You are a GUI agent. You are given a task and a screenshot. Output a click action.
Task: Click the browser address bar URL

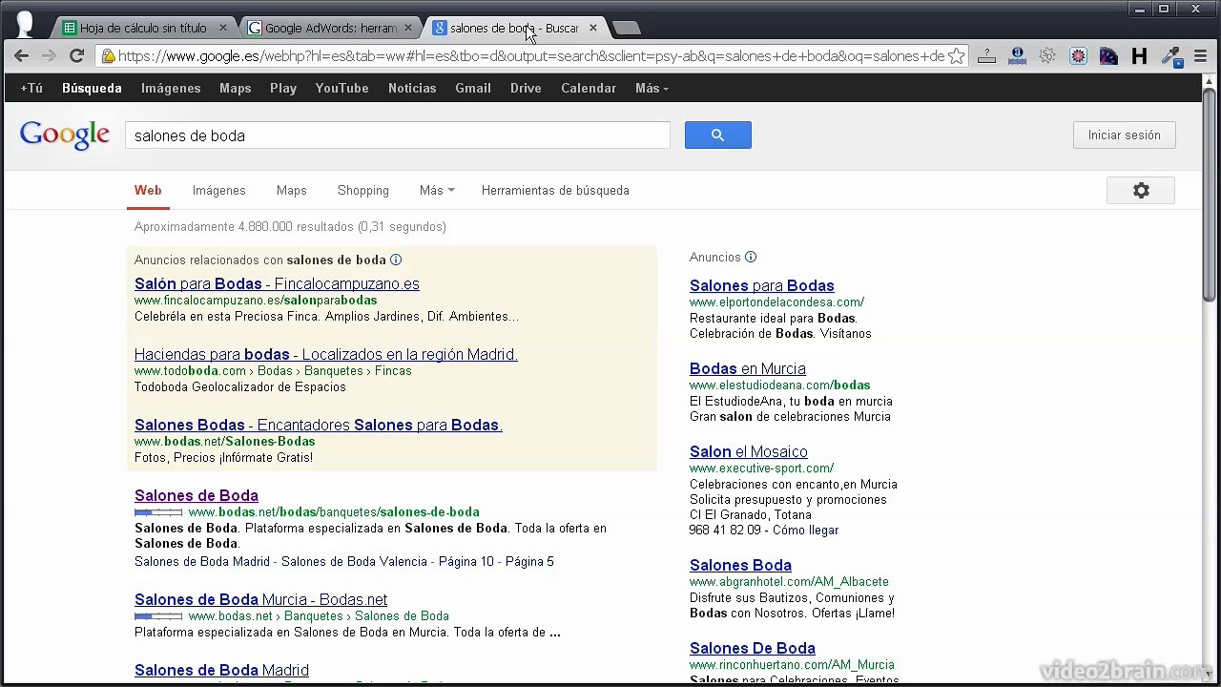(x=530, y=56)
